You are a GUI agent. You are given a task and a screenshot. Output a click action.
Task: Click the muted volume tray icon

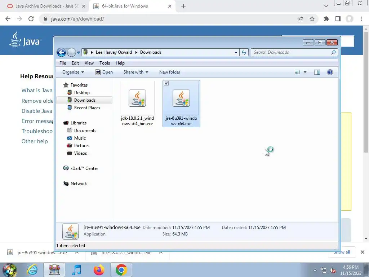point(333,271)
